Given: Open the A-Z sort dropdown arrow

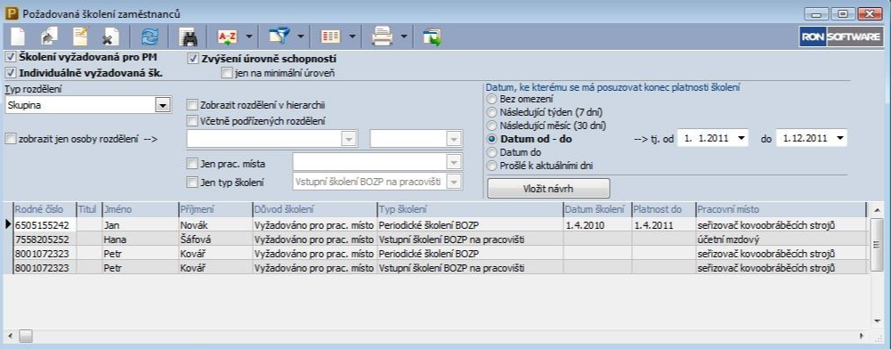Looking at the screenshot, I should (x=249, y=37).
